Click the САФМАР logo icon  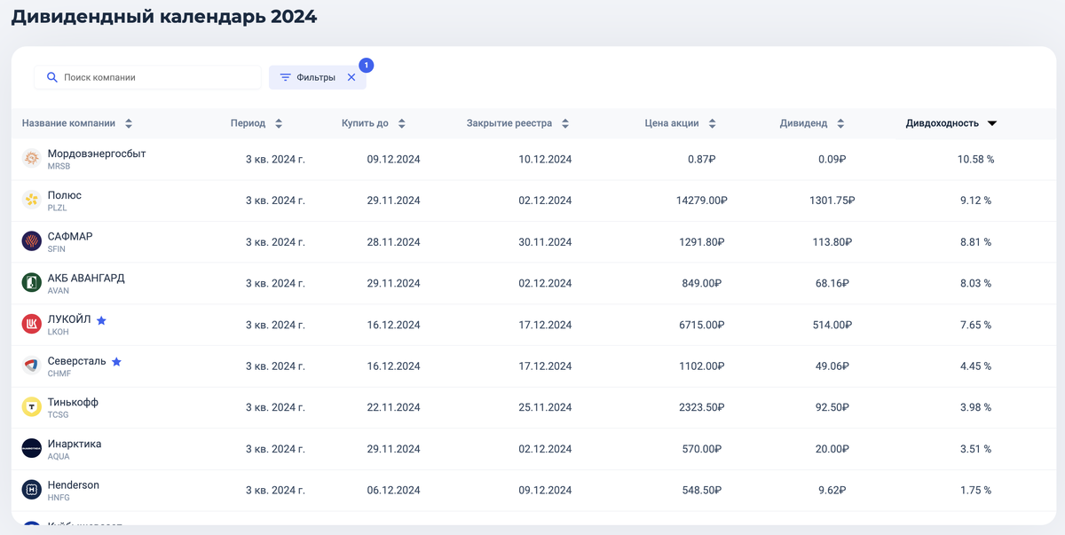coord(32,241)
